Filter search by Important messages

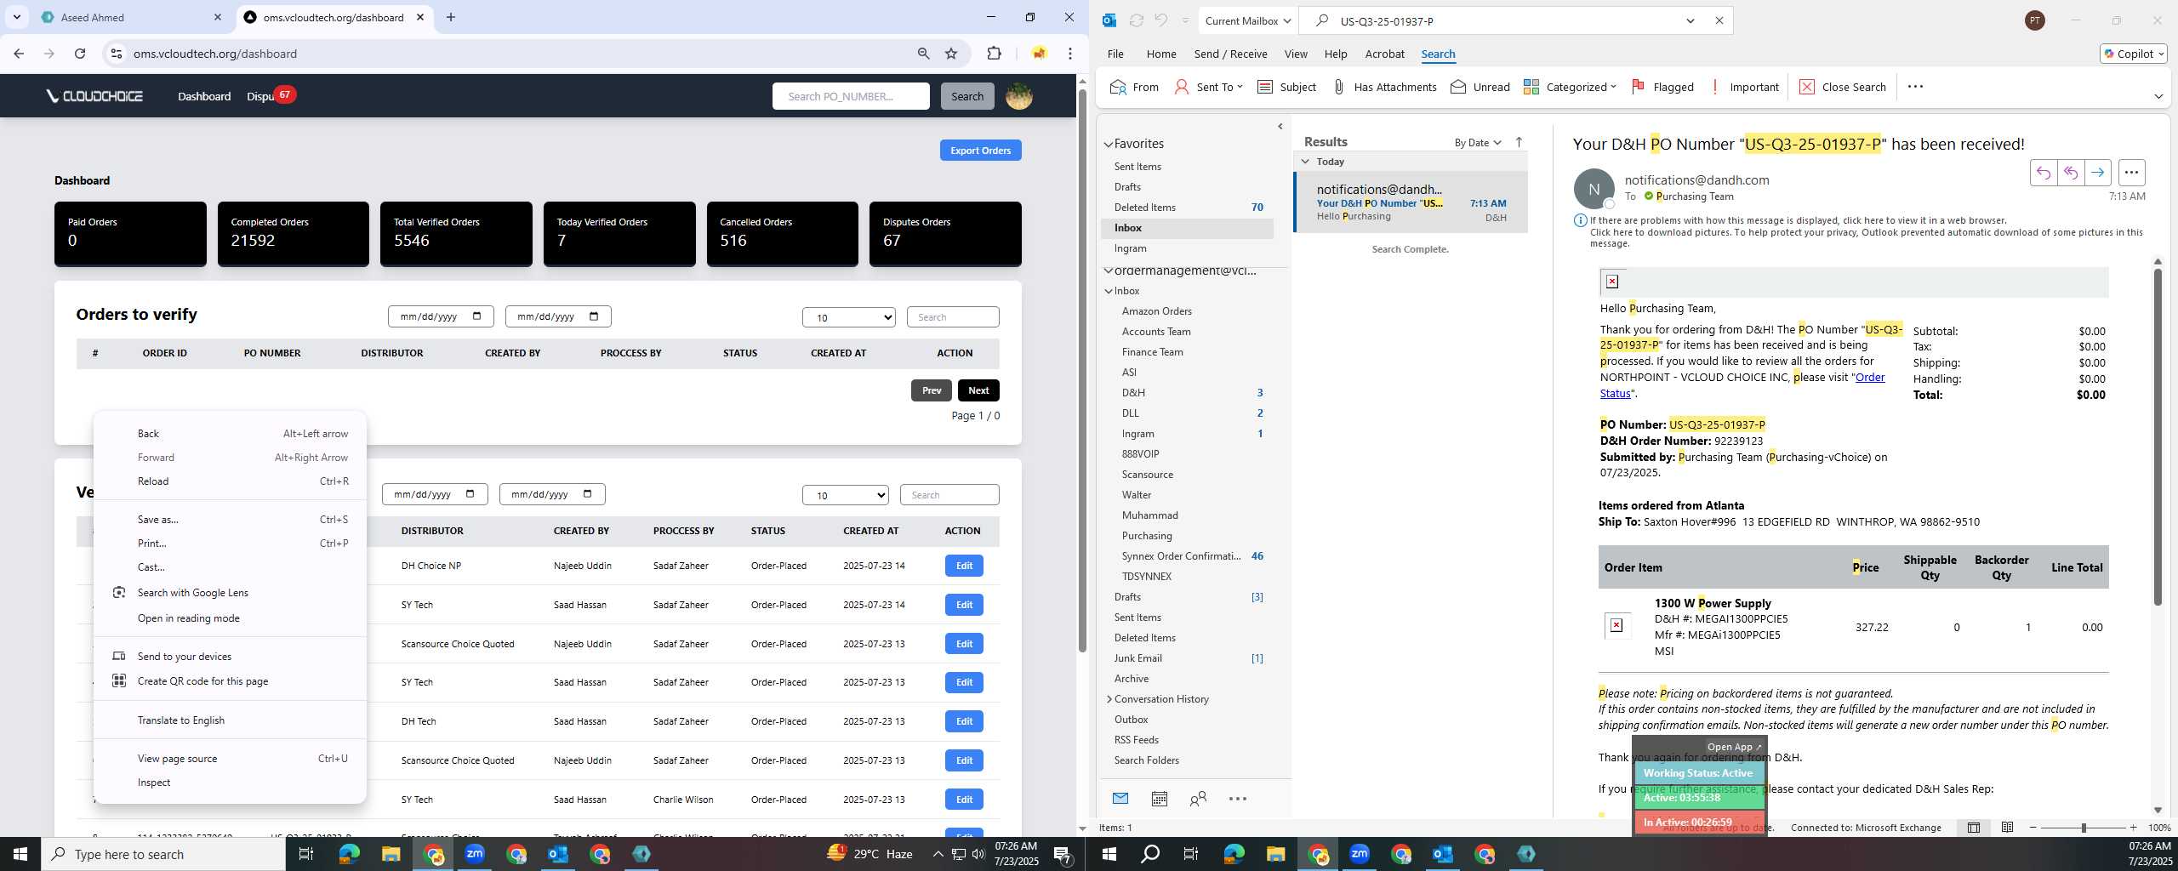(1743, 87)
